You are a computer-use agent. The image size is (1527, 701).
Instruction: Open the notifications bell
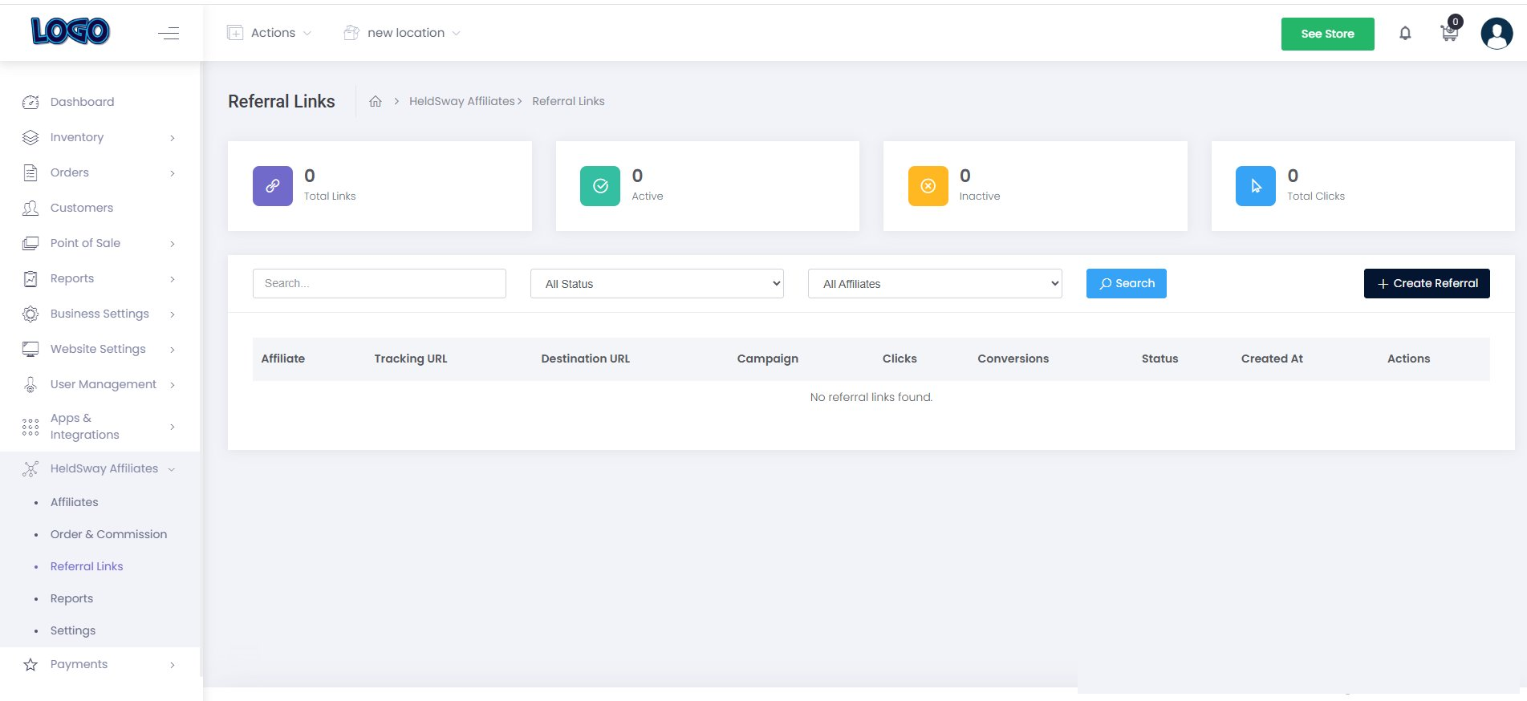pyautogui.click(x=1405, y=33)
